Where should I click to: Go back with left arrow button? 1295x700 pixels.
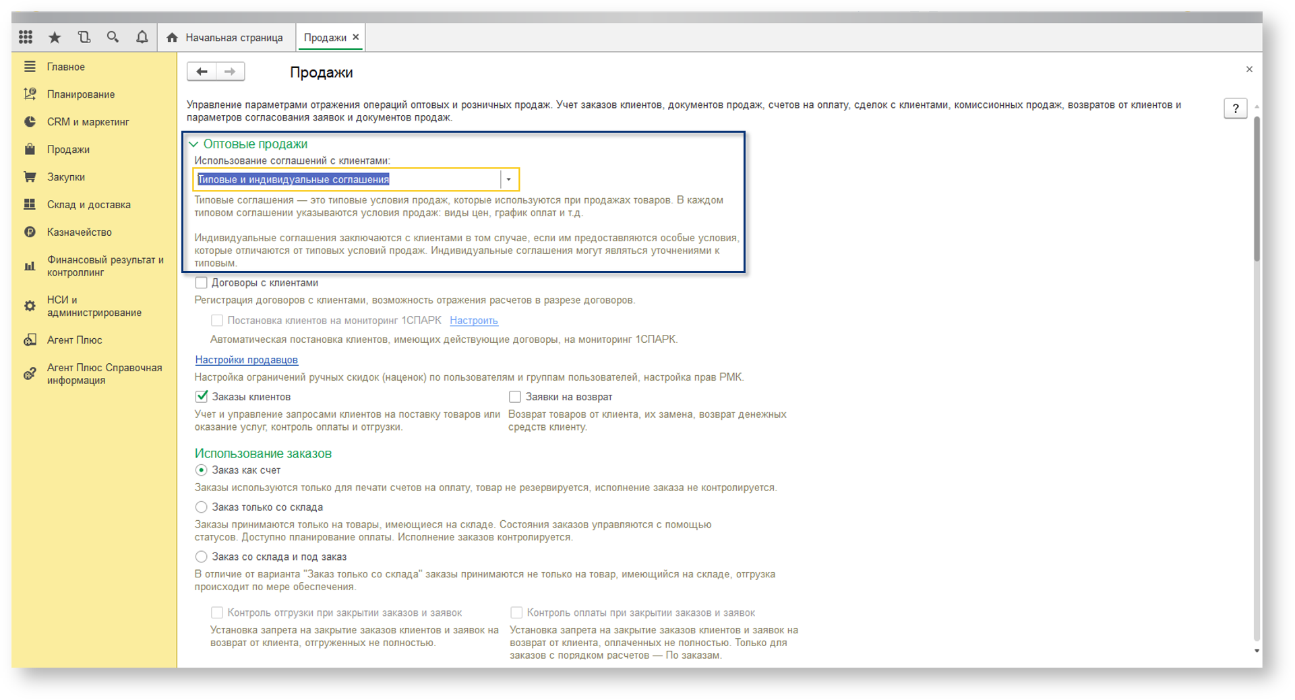click(202, 71)
